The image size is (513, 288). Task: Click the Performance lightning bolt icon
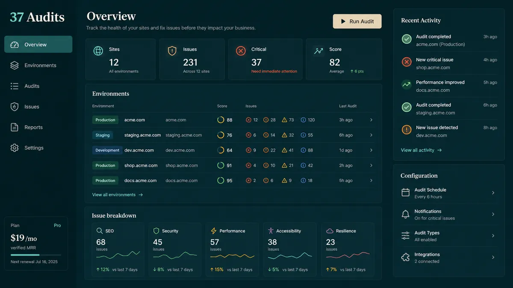[214, 231]
